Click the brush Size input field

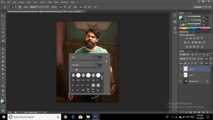98,57
